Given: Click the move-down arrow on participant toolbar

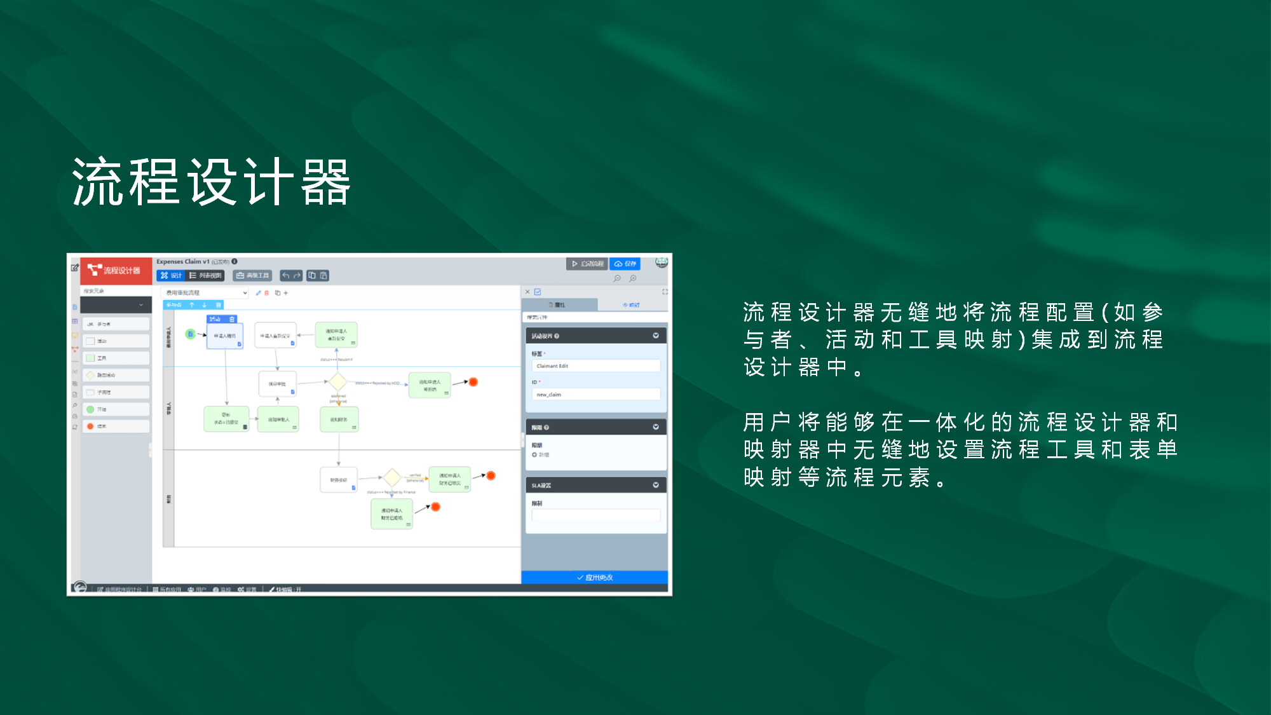Looking at the screenshot, I should click(205, 305).
